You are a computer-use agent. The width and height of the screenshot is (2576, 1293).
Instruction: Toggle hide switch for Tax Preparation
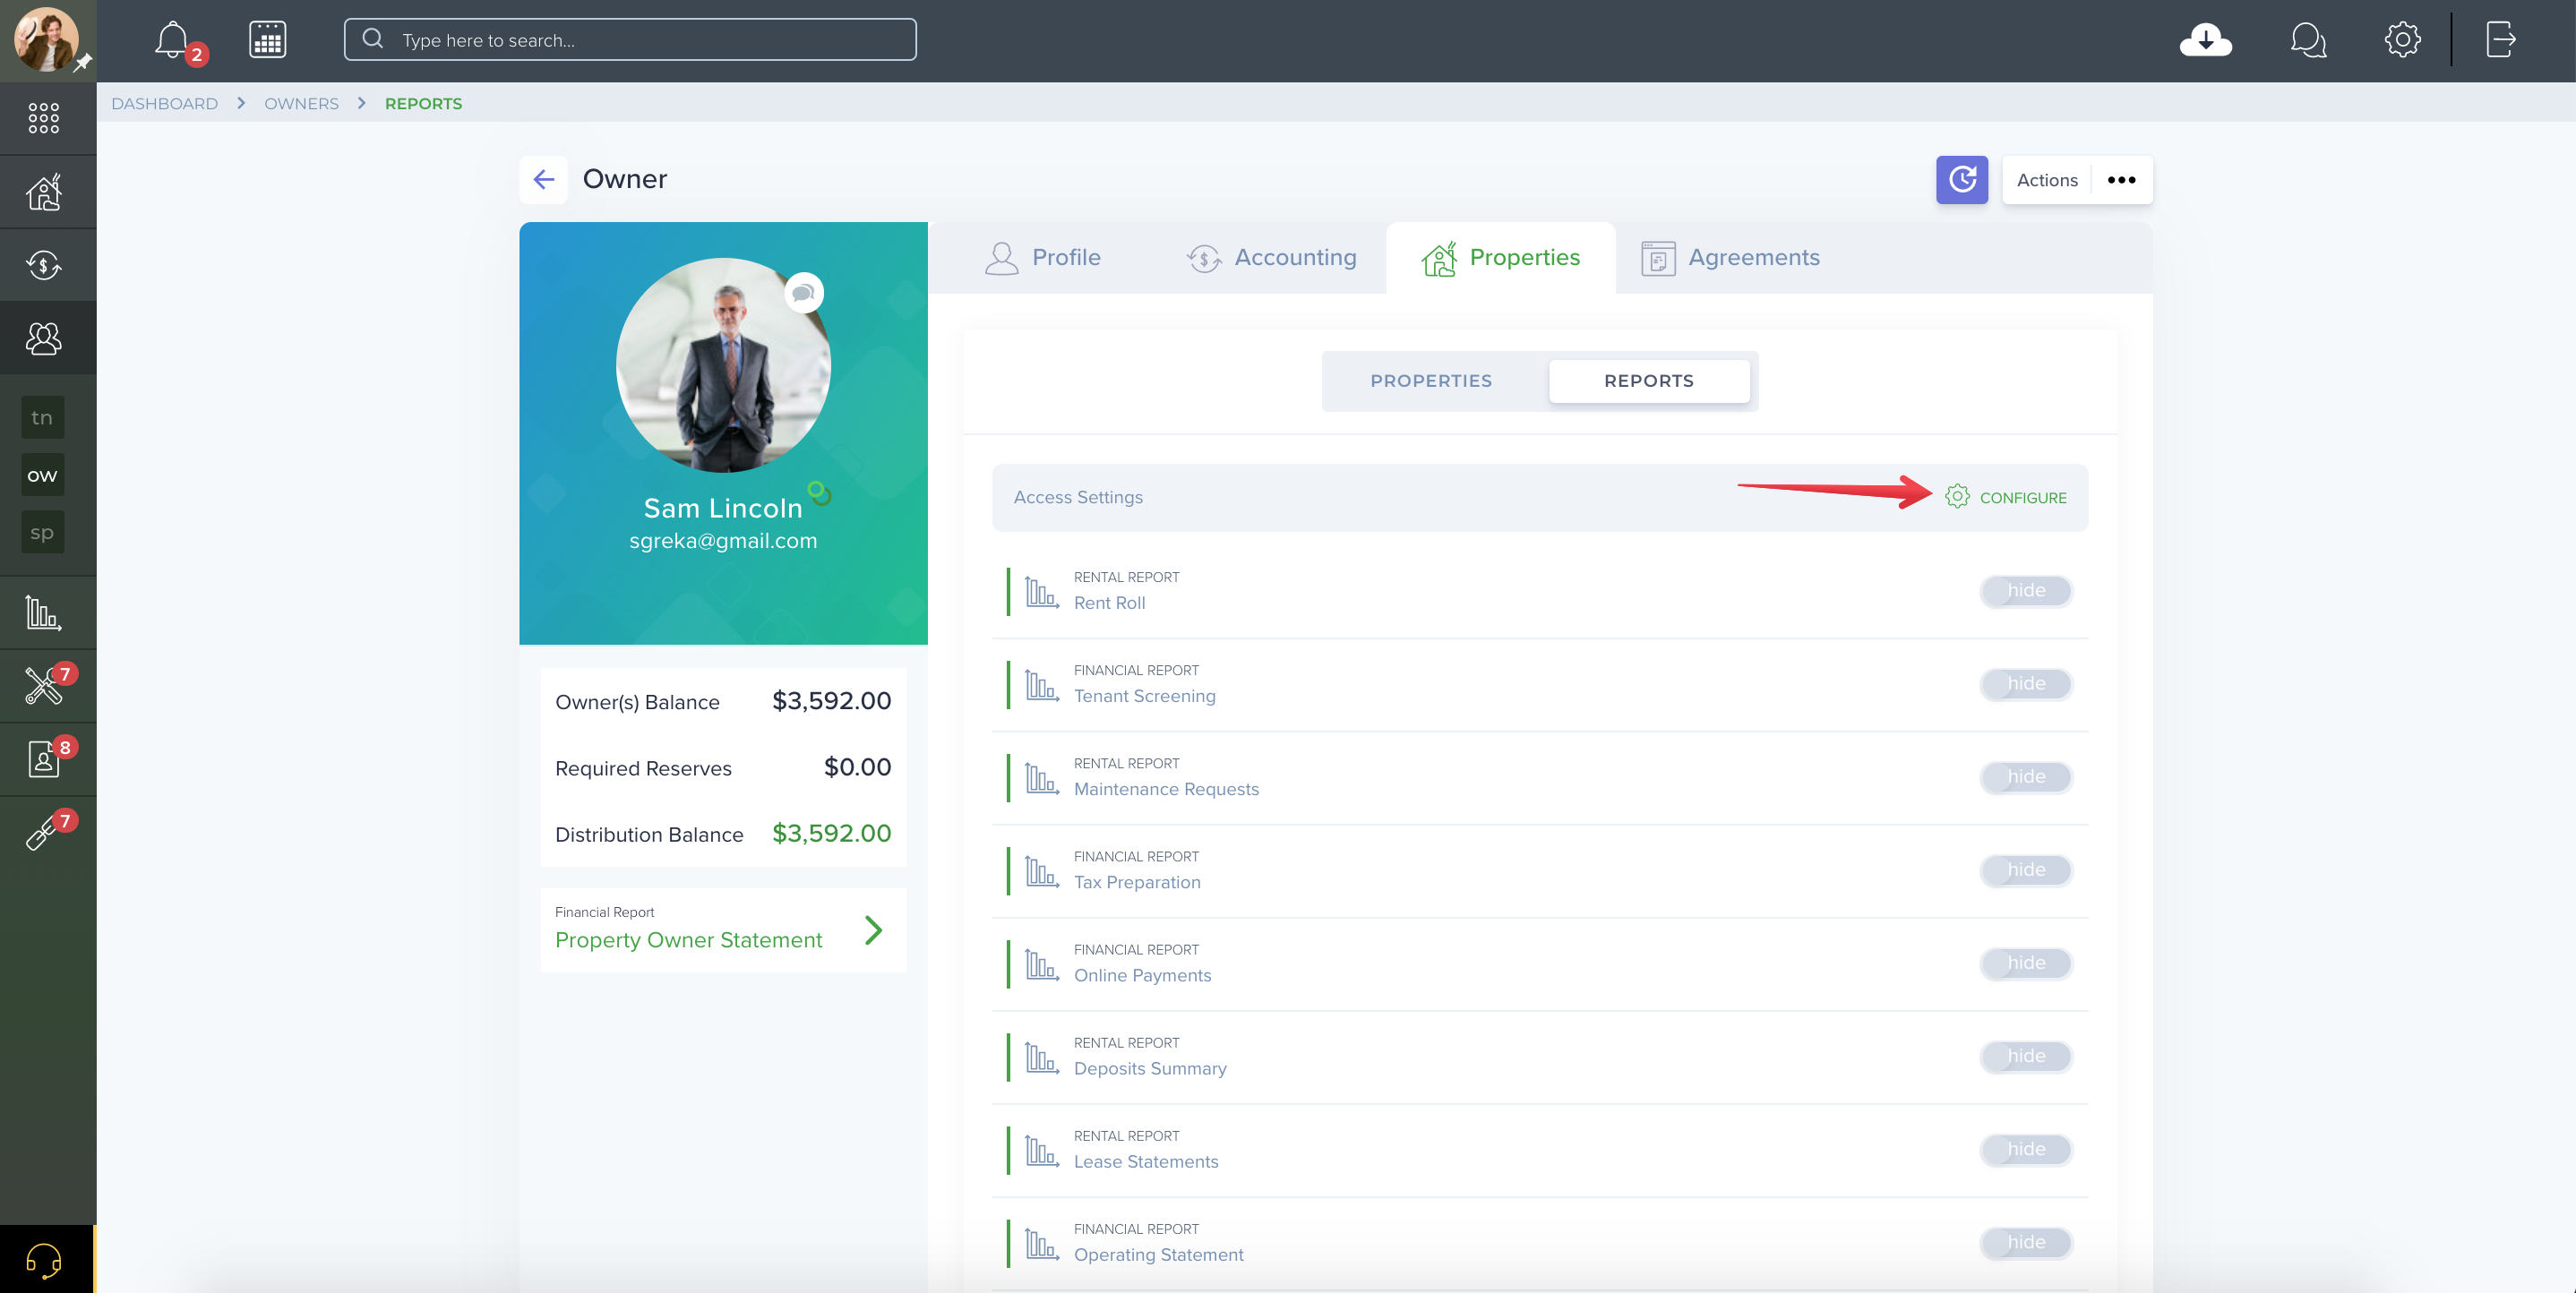click(x=2026, y=870)
